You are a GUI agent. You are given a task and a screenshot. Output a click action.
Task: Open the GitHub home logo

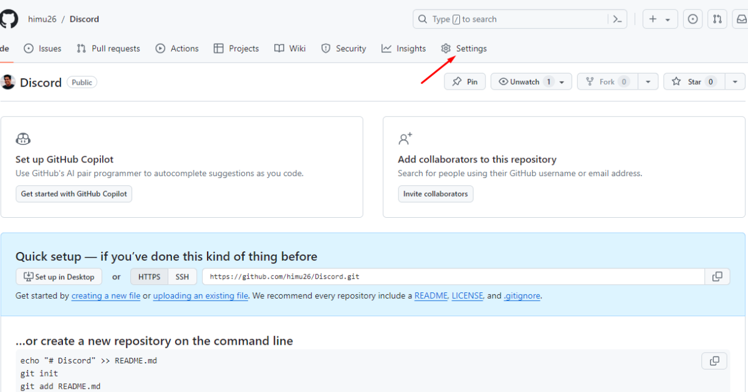tap(8, 19)
